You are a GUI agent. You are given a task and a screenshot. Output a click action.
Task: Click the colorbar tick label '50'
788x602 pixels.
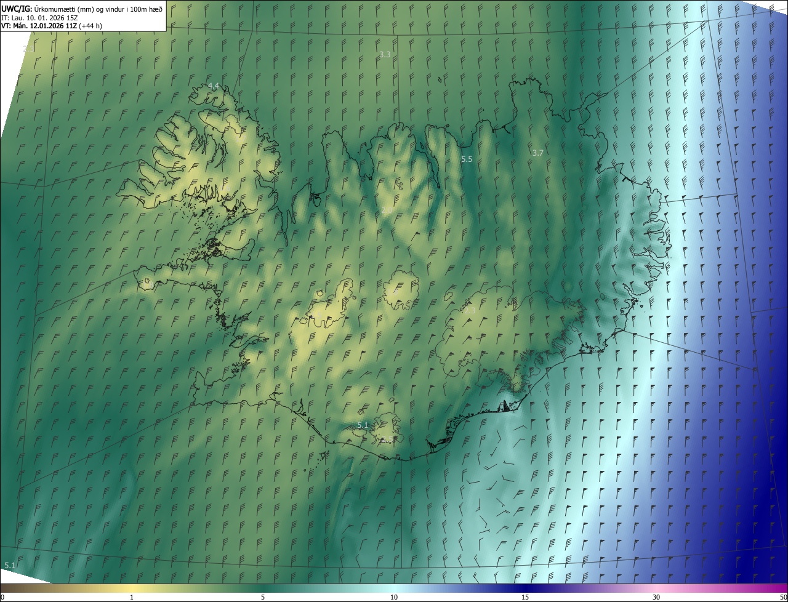(x=783, y=597)
